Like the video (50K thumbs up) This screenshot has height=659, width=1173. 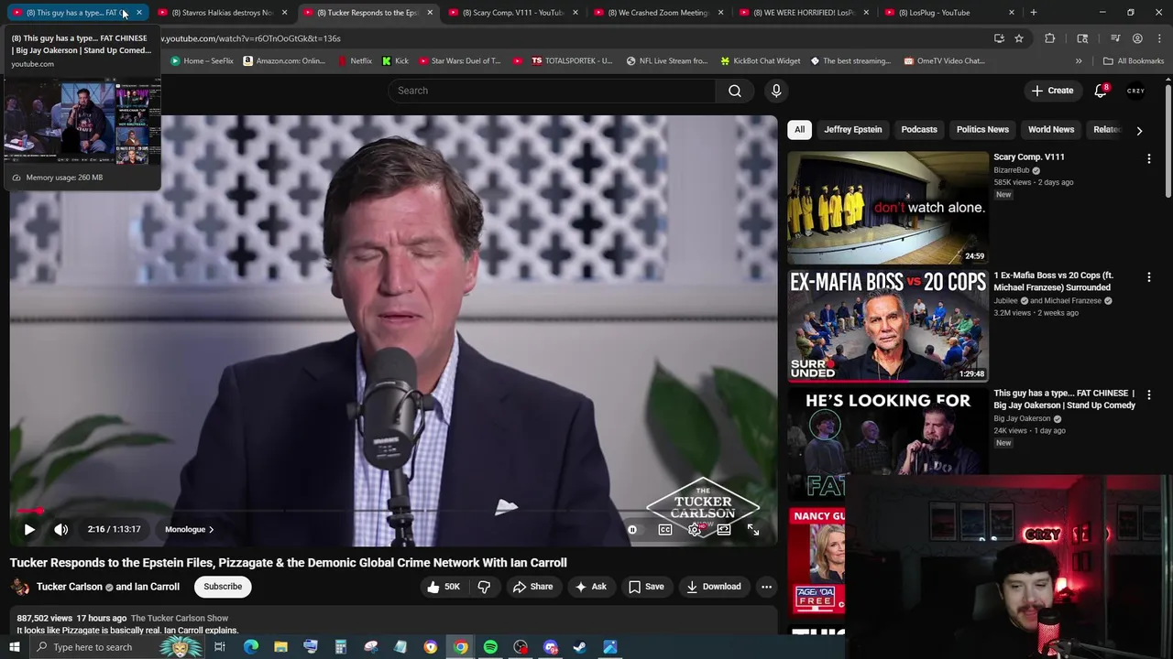[x=444, y=587]
